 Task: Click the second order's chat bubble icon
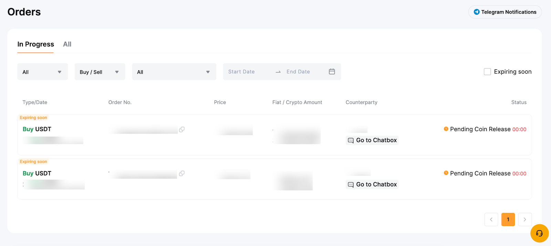pyautogui.click(x=351, y=185)
